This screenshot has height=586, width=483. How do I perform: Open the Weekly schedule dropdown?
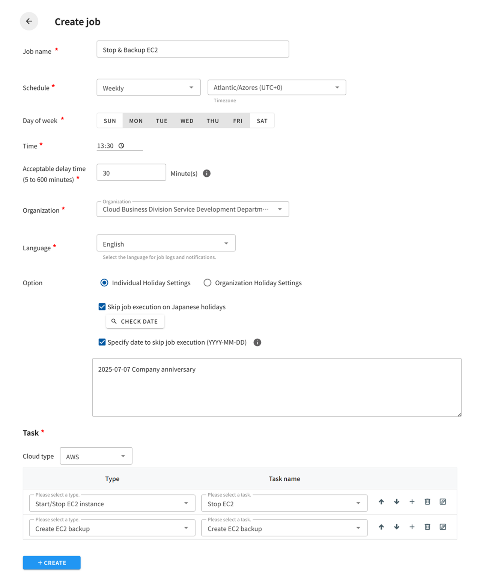point(149,88)
